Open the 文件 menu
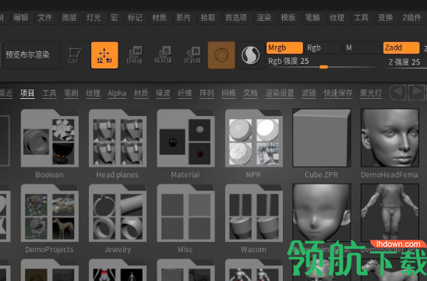427x281 pixels. click(45, 18)
